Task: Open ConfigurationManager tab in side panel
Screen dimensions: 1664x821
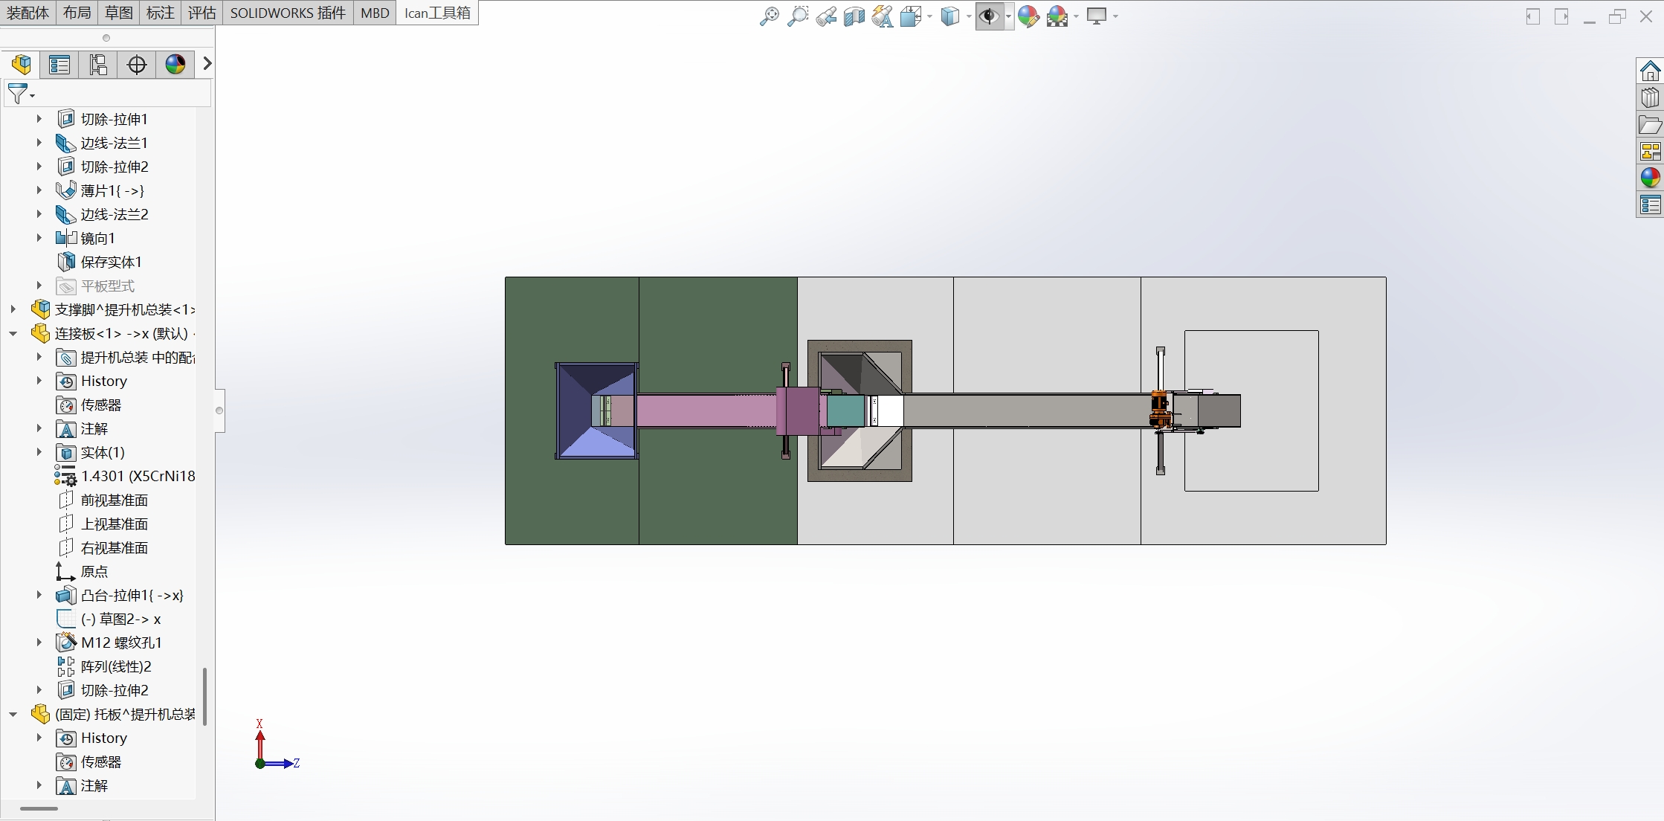Action: point(98,65)
